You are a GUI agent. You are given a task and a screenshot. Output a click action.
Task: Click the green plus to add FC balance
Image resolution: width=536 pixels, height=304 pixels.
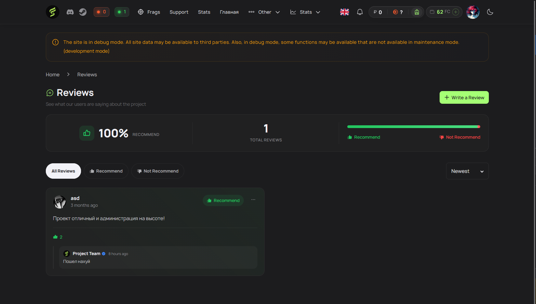pos(456,12)
